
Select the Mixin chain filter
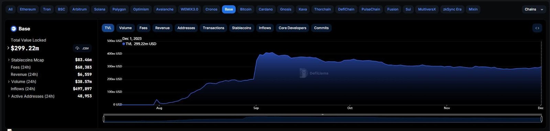pos(473,9)
